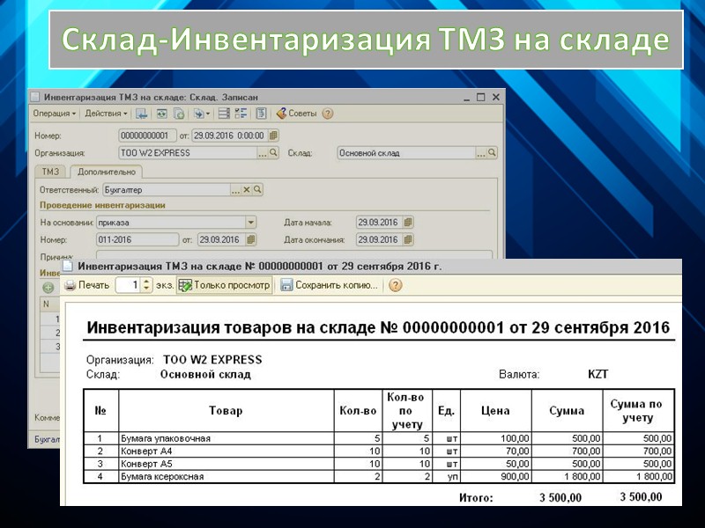705x528 pixels.
Task: Toggle Только просмотр view-only mode
Action: click(225, 285)
